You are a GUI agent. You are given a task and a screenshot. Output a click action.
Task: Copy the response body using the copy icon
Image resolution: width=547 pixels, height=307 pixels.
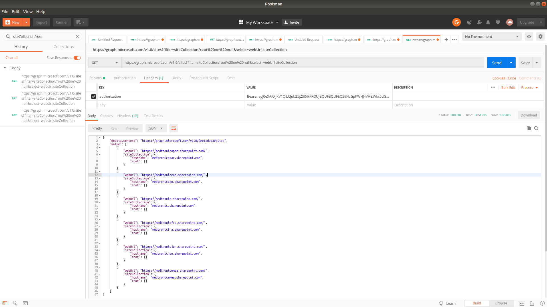coord(528,128)
